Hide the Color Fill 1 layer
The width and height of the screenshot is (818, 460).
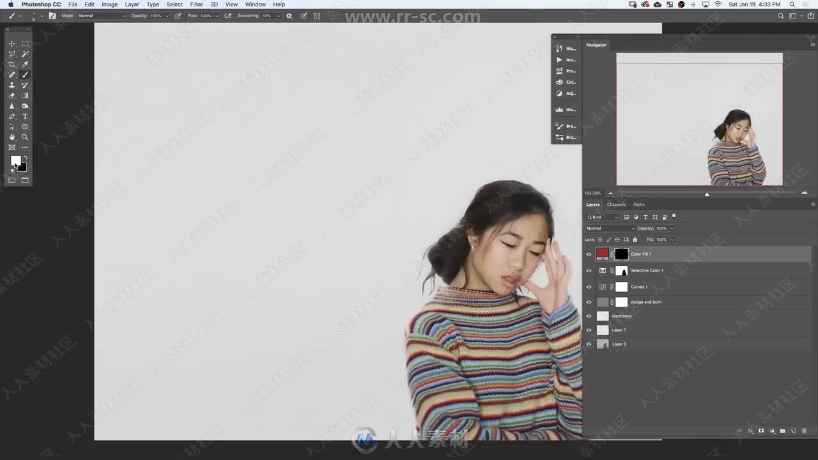coord(589,254)
